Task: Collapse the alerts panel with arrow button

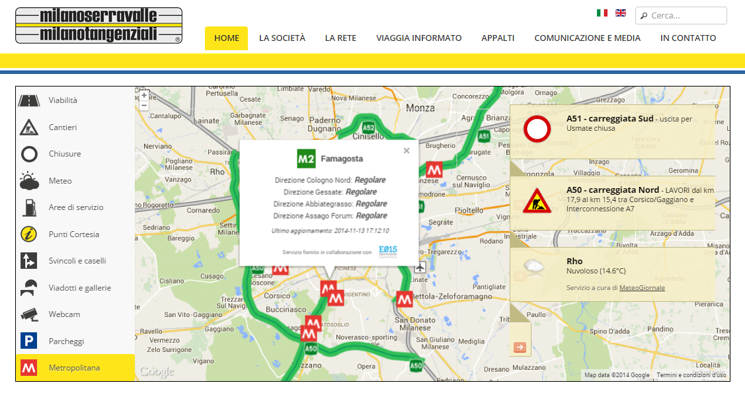Action: (x=520, y=347)
